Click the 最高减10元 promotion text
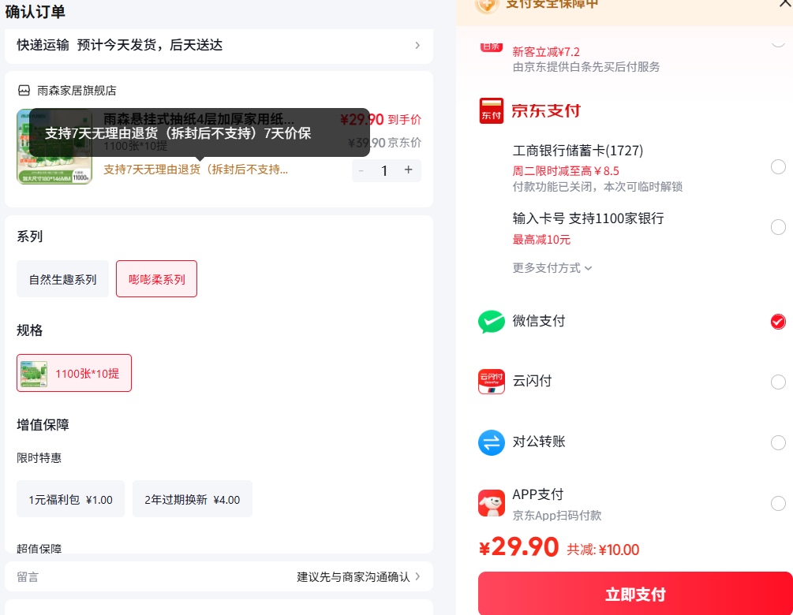 click(541, 240)
